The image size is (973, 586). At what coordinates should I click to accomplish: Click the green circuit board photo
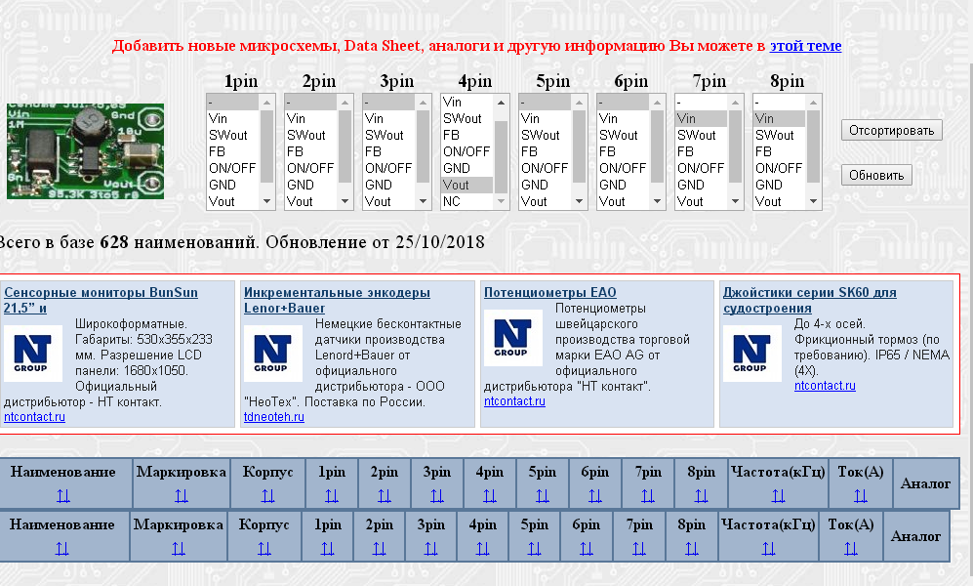[x=85, y=149]
